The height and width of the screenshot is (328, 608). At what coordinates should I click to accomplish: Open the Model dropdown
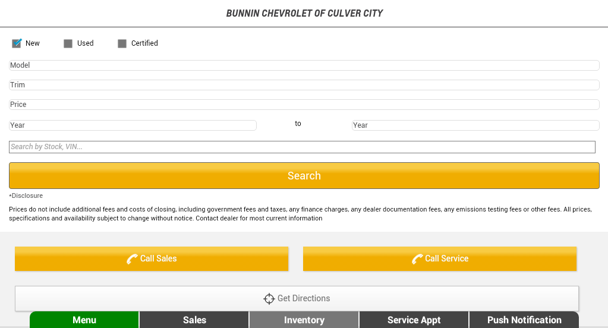[304, 65]
